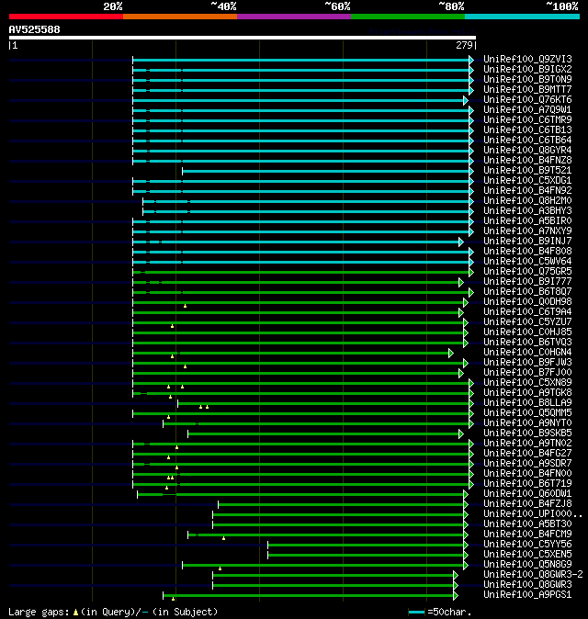Click the UniRef100_C5YZU7 label
588x619 pixels.
527,322
